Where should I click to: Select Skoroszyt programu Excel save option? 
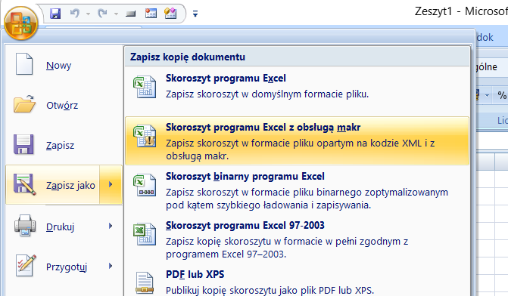coord(297,91)
